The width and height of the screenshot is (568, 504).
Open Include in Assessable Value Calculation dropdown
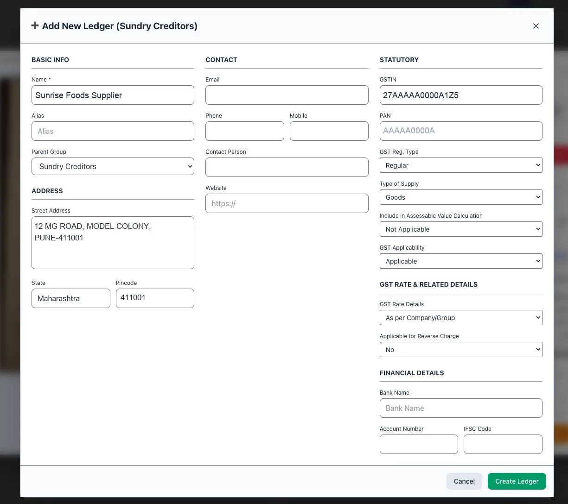click(461, 229)
